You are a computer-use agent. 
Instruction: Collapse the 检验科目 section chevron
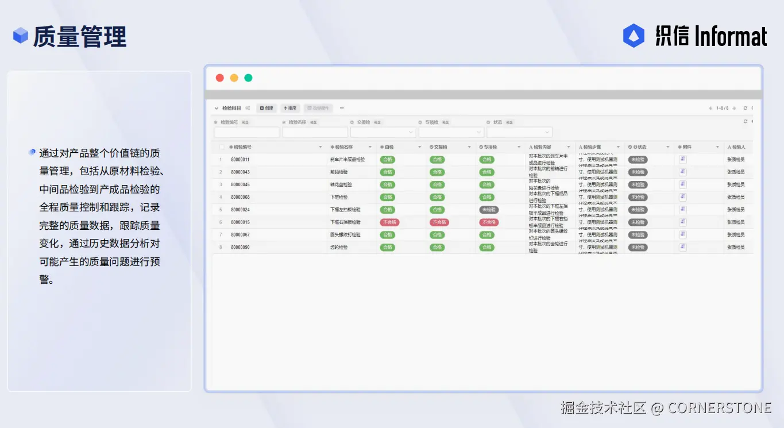click(x=217, y=108)
